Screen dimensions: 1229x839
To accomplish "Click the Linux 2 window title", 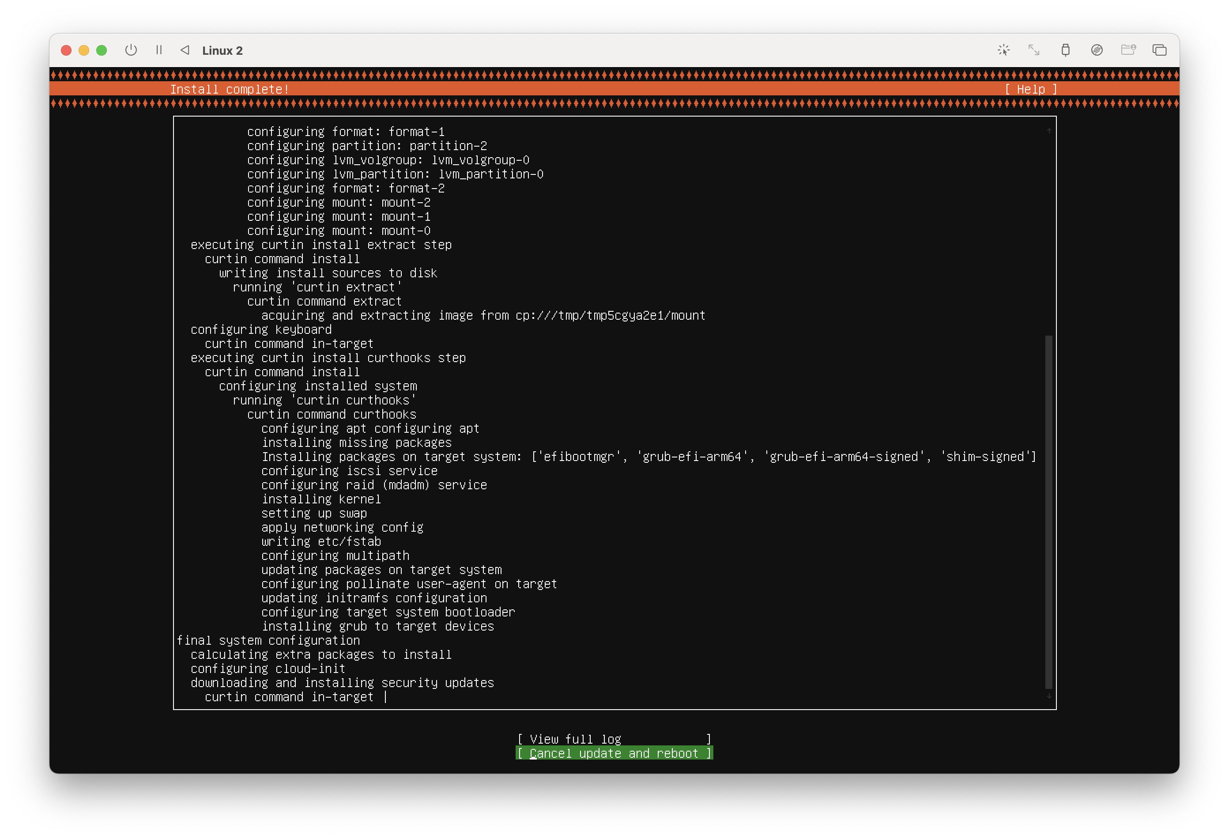I will pyautogui.click(x=222, y=51).
